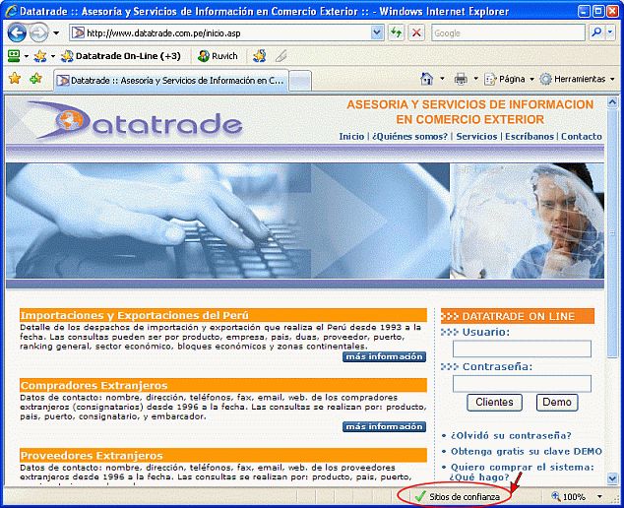Click the scroll-up arrow of page scrollbar

coord(612,102)
